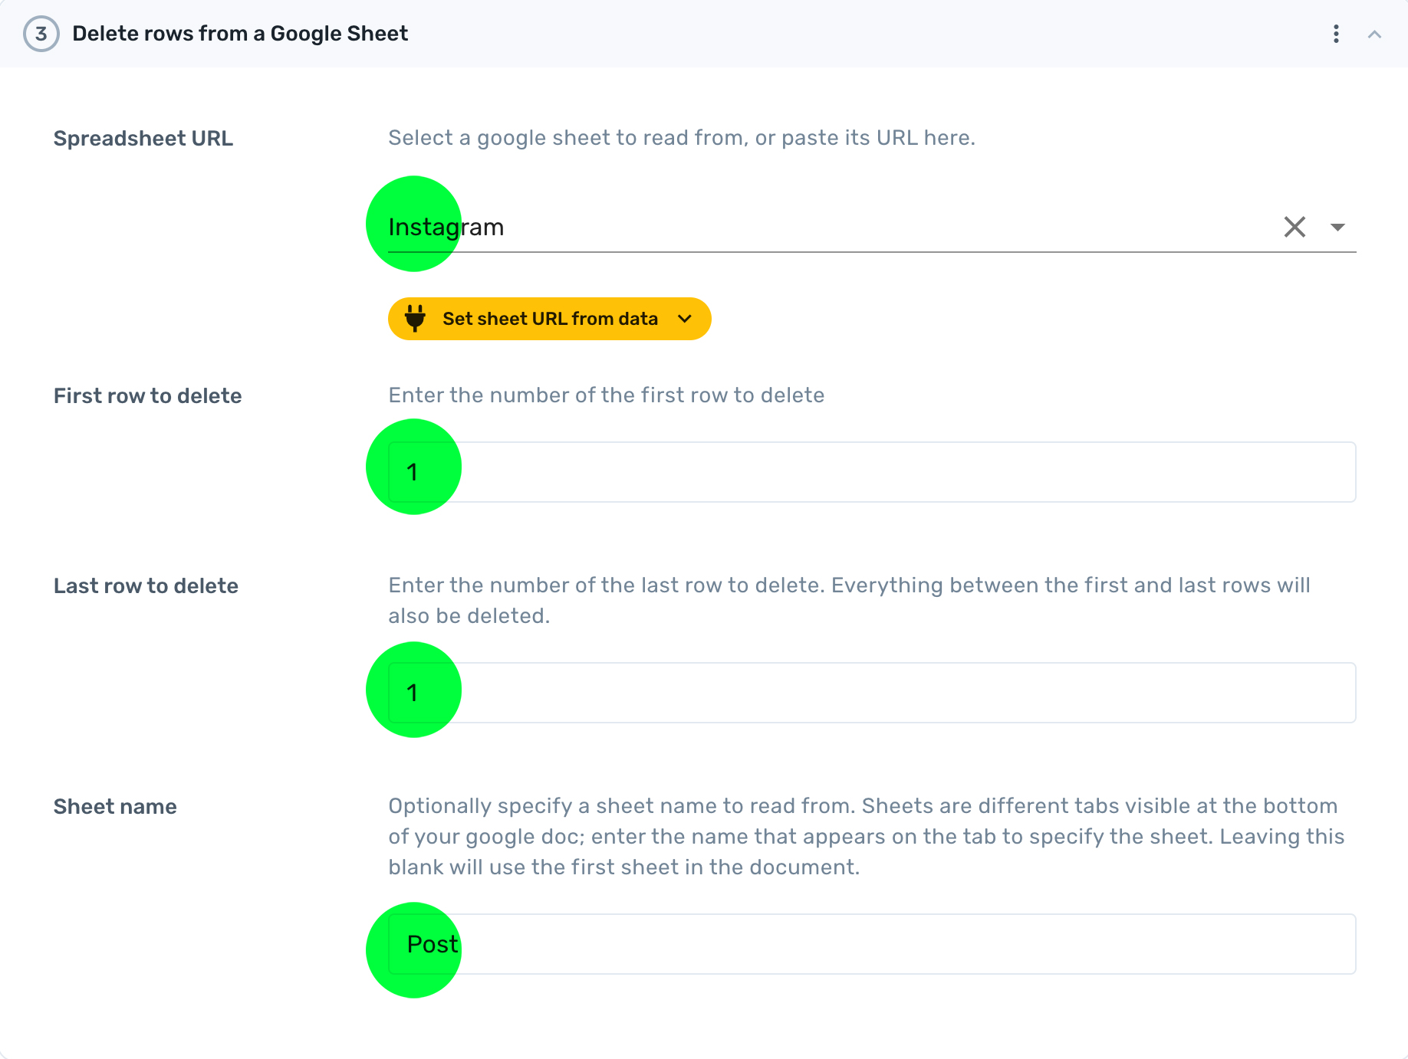Open the three-dot options menu
The height and width of the screenshot is (1059, 1408).
click(1336, 34)
